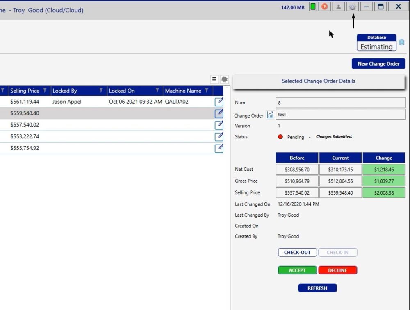
Task: Edit the $555,754.92 change order row
Action: (x=219, y=148)
